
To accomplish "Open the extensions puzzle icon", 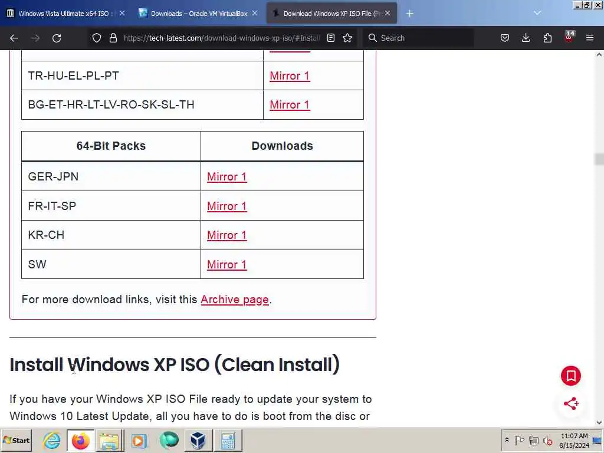I will [x=547, y=38].
